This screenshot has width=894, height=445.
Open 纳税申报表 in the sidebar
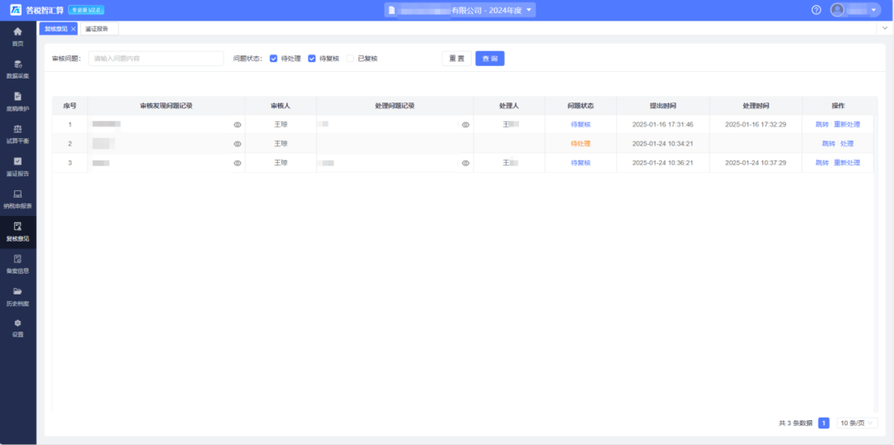pos(17,199)
